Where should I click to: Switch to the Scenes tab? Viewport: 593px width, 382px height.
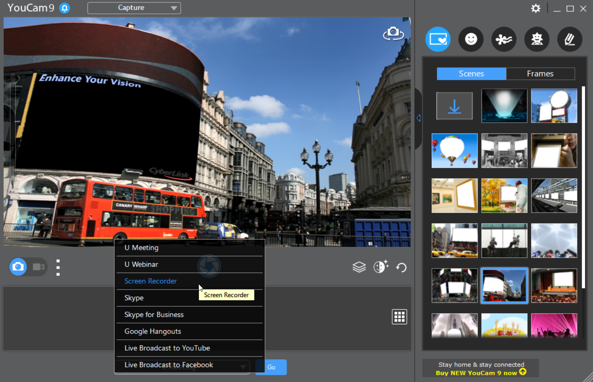click(471, 74)
